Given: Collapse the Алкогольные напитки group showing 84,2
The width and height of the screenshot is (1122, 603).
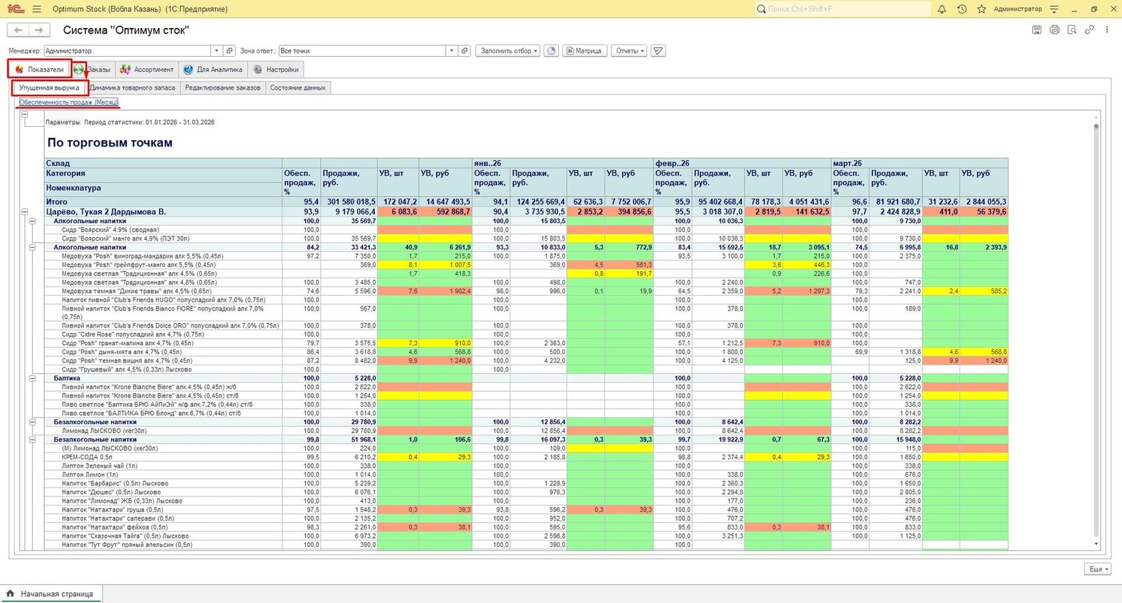Looking at the screenshot, I should coord(32,248).
